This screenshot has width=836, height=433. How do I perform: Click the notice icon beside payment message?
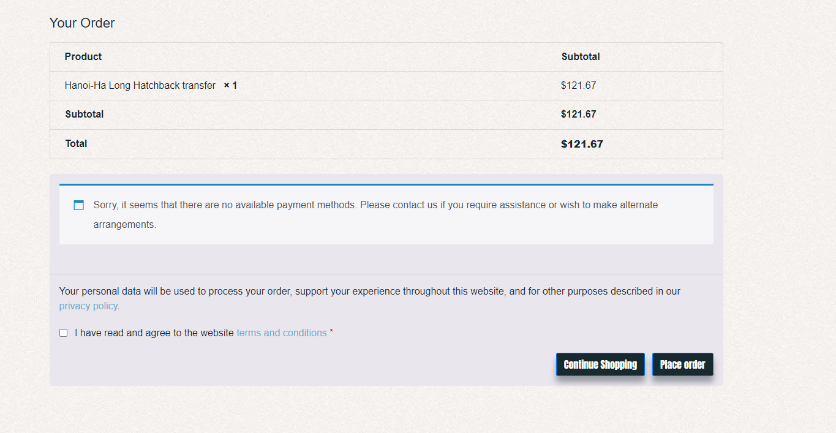pyautogui.click(x=79, y=205)
